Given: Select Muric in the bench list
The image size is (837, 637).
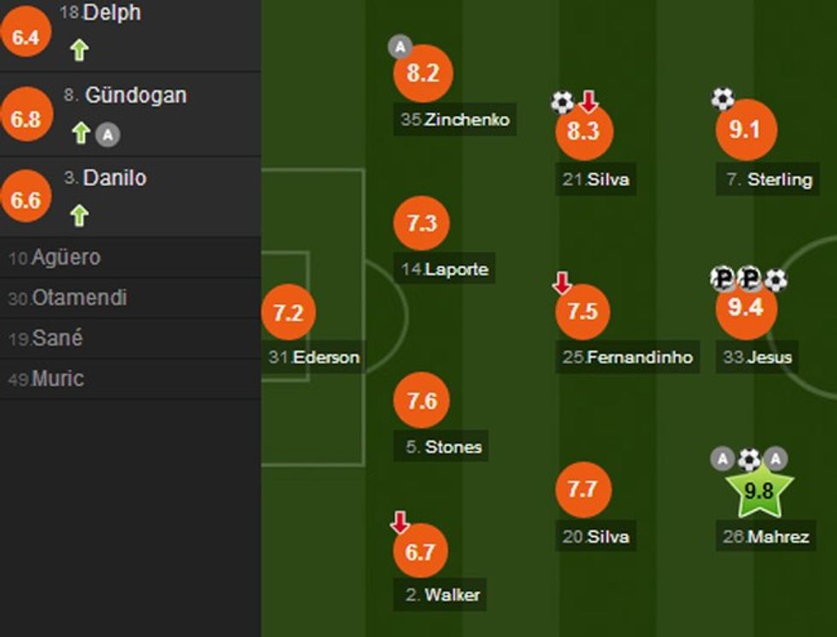Looking at the screenshot, I should tap(47, 378).
